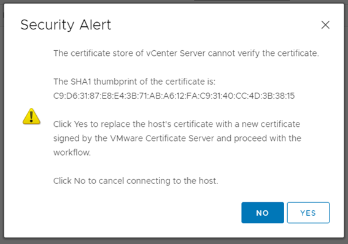Click the word 'No' in the last instruction
Screen dimensions: 348x244
click(80, 181)
